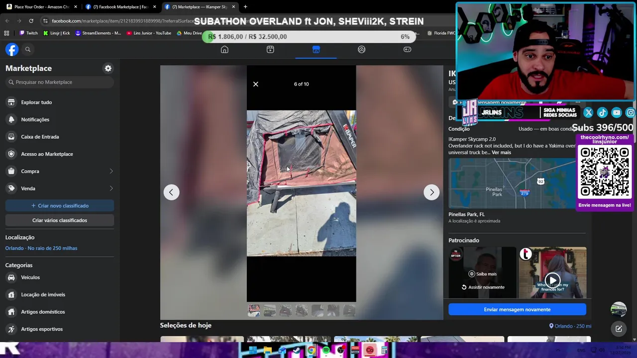637x358 pixels.
Task: Switch to the Facebook Marketplace second tab
Action: click(x=121, y=7)
